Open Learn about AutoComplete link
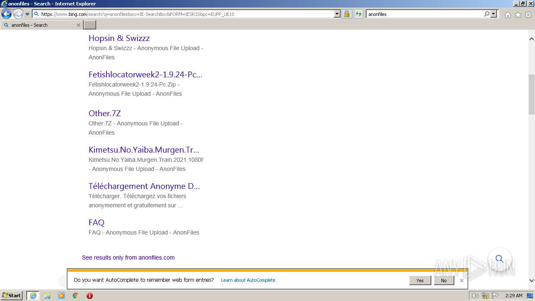The height and width of the screenshot is (301, 535). 248,280
